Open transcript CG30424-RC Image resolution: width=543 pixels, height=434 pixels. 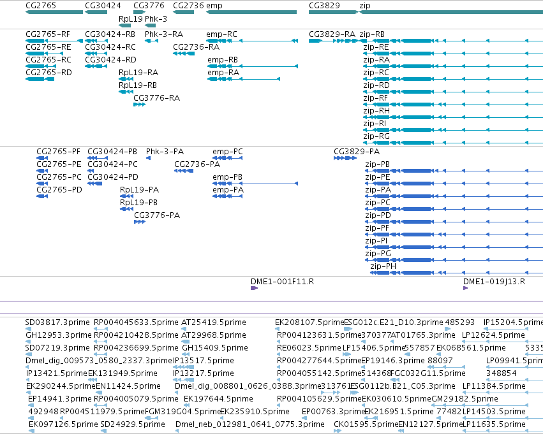point(110,47)
